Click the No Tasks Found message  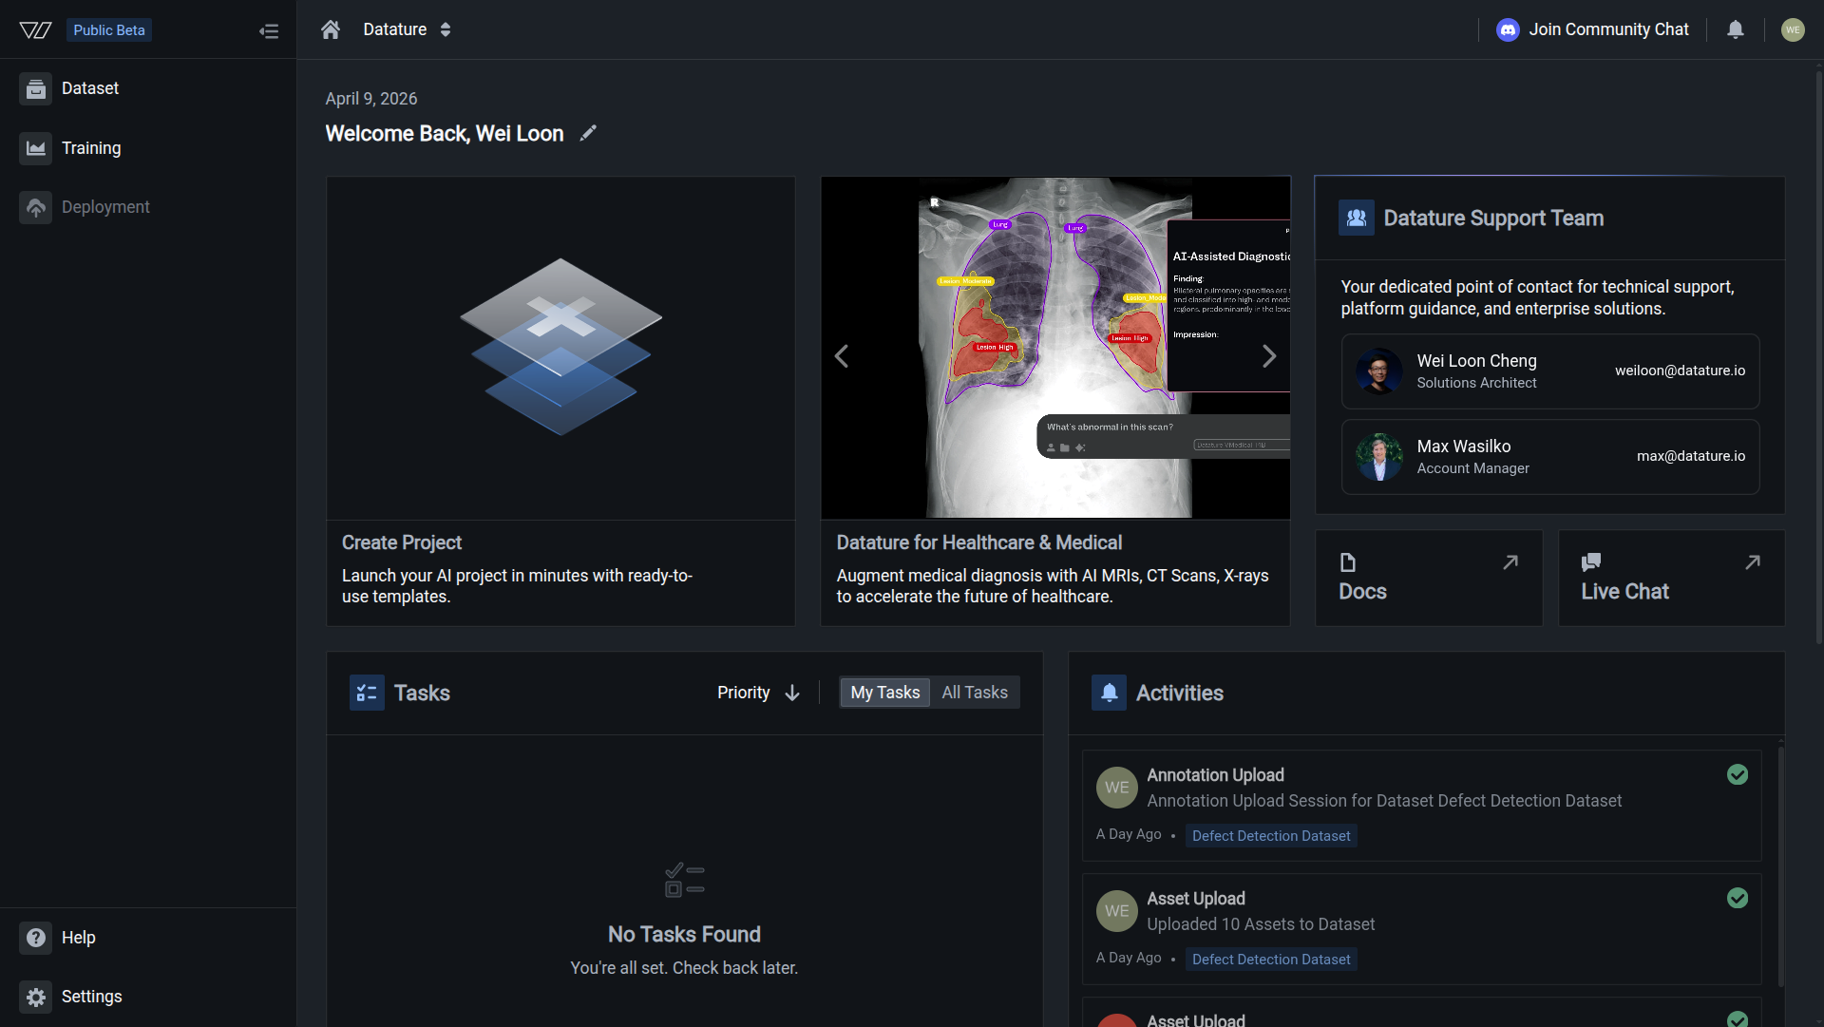[684, 935]
